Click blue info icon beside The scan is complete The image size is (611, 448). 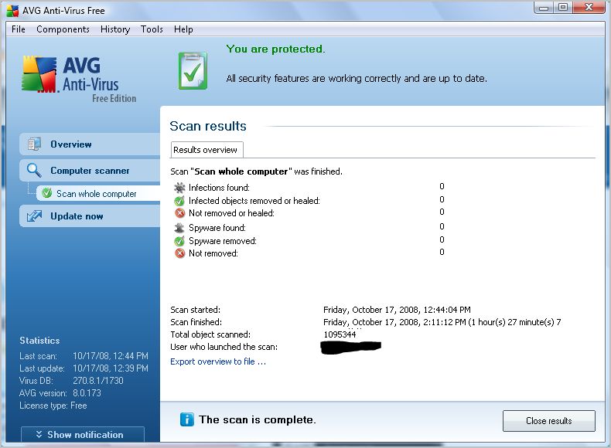186,419
